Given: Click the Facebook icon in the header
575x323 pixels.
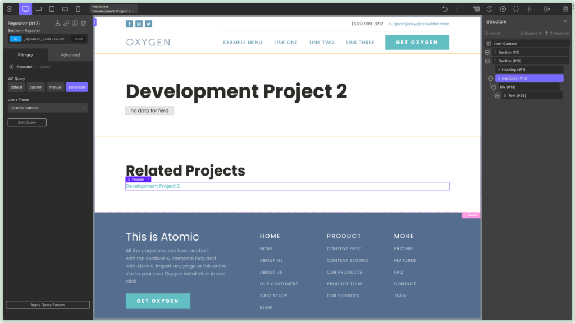Looking at the screenshot, I should point(130,24).
